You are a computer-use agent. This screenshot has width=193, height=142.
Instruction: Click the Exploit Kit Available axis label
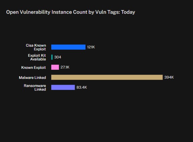pos(37,57)
